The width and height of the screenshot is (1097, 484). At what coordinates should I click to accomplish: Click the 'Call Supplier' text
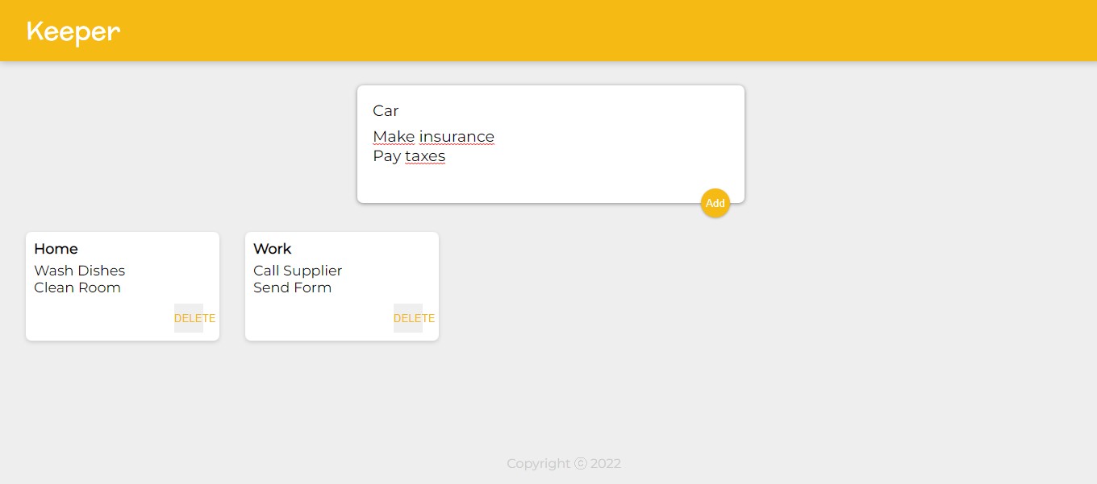pos(298,271)
